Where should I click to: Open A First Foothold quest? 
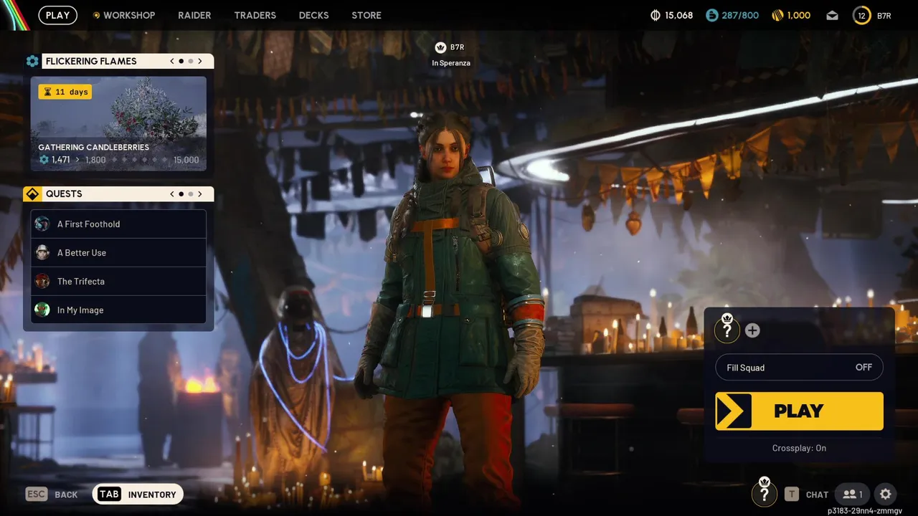click(x=118, y=224)
